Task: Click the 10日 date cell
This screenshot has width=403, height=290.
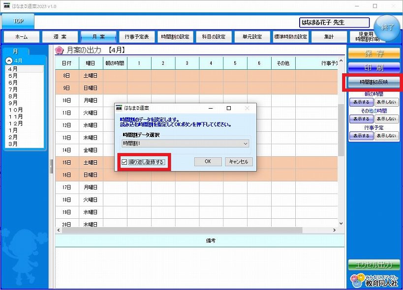Action: point(67,101)
